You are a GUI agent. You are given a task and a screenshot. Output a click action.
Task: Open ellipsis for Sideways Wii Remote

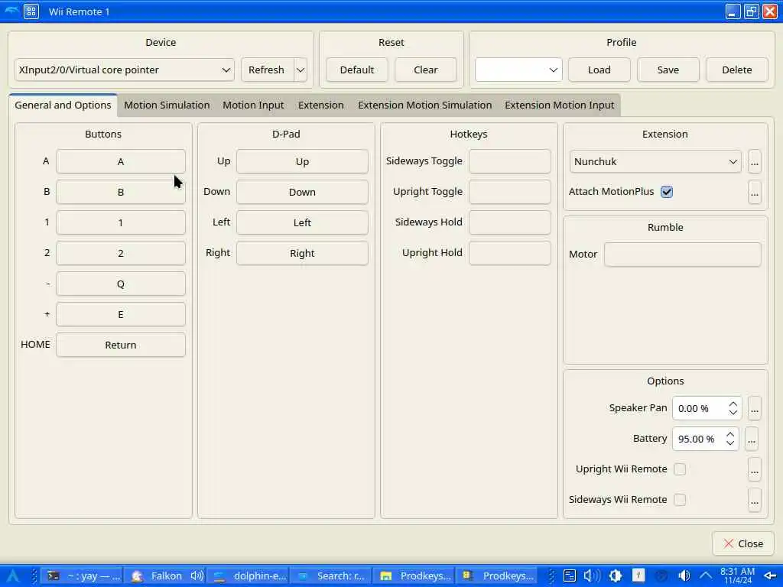755,500
